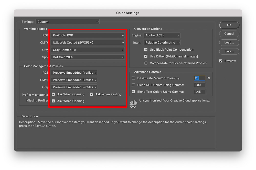Viewport: 256px width, 170px height.
Task: Toggle Profile Mismatches Ask When Opening checkbox
Action: click(x=54, y=94)
